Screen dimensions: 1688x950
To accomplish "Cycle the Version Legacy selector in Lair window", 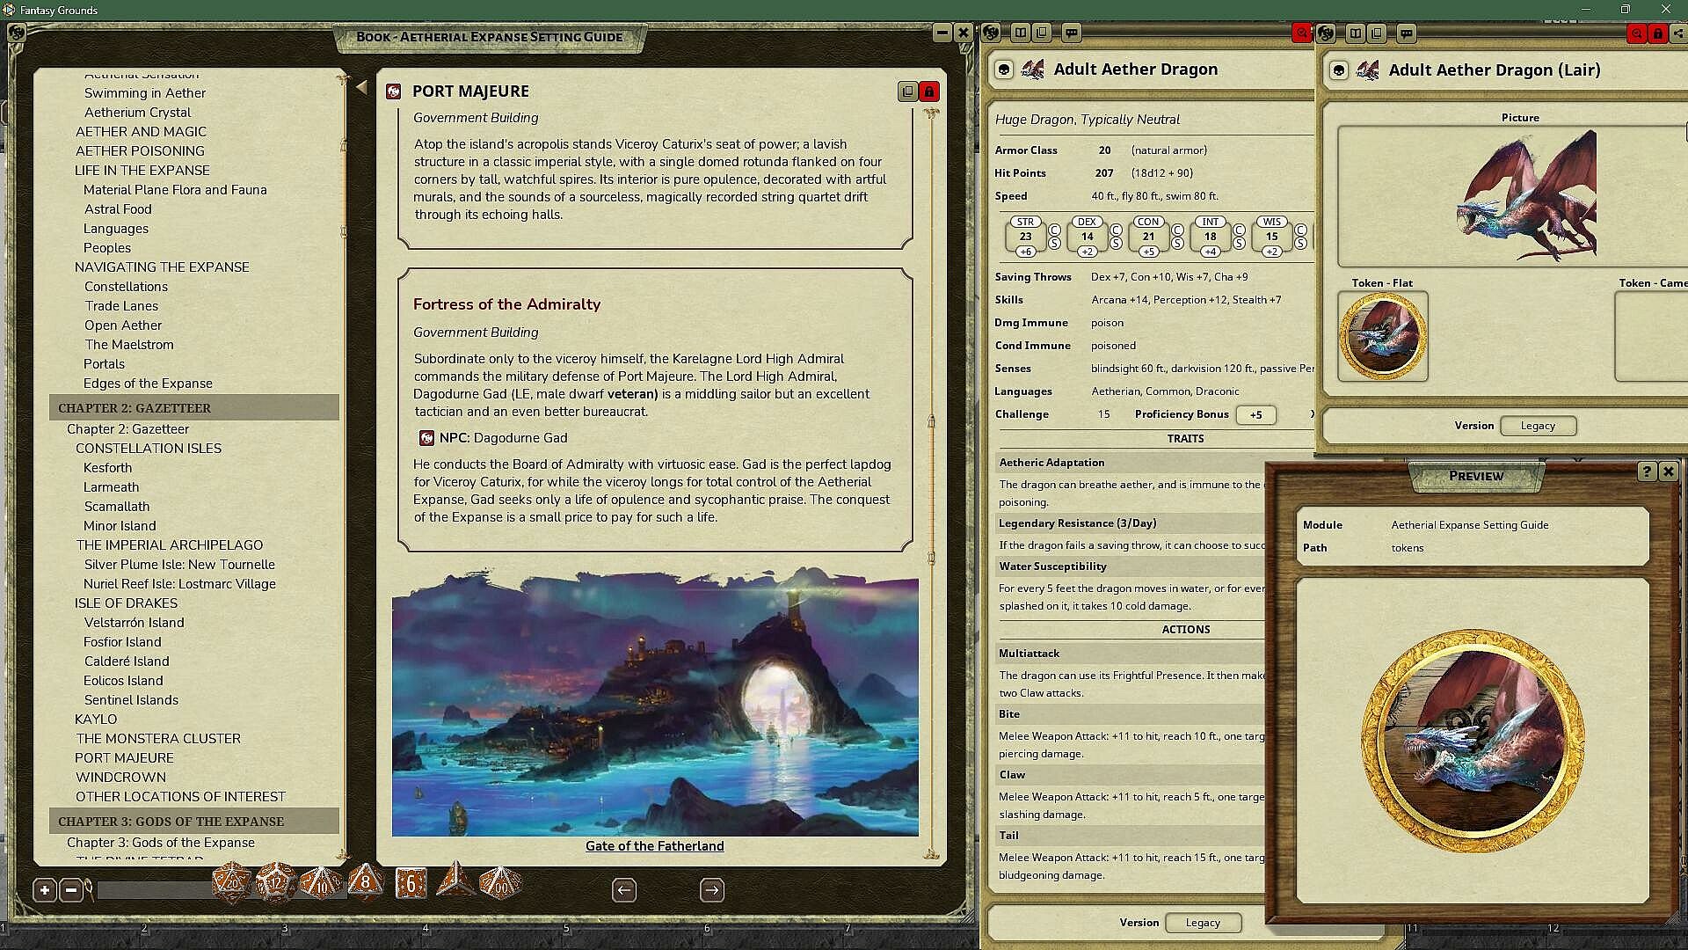I will 1538,426.
